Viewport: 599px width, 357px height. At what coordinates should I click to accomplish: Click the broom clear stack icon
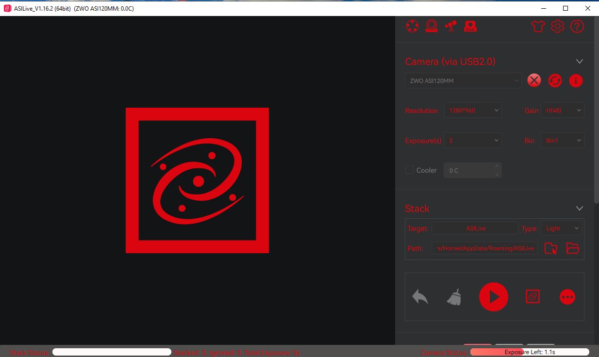click(x=454, y=297)
